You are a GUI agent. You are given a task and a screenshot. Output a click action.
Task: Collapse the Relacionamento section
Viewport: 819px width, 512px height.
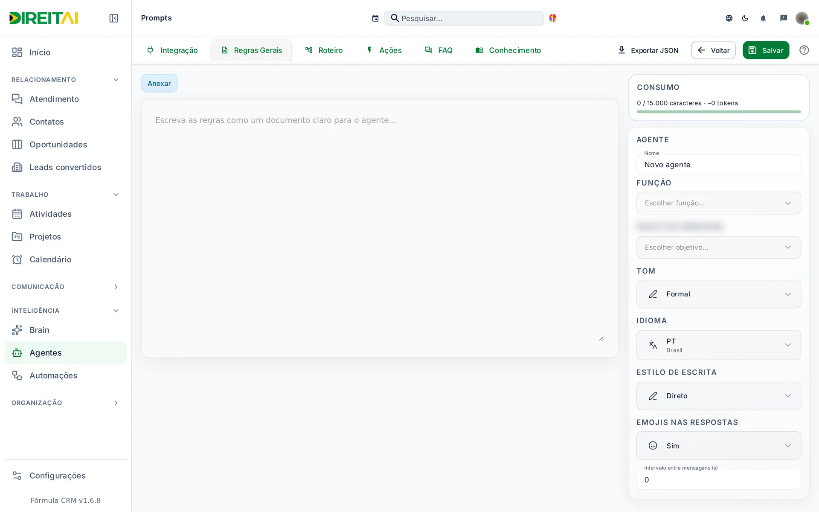[x=65, y=80]
